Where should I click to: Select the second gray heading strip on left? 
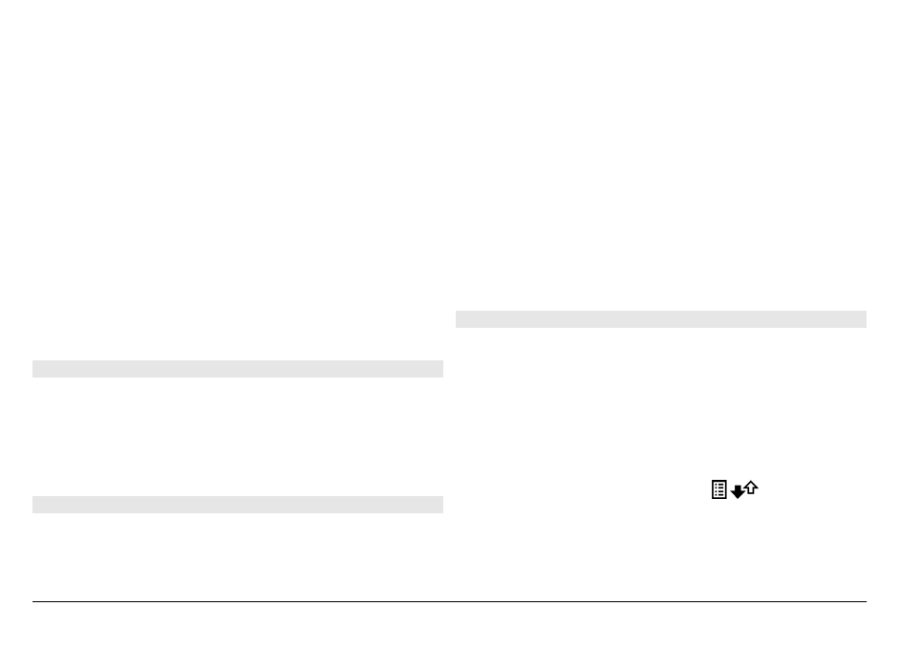coord(238,505)
